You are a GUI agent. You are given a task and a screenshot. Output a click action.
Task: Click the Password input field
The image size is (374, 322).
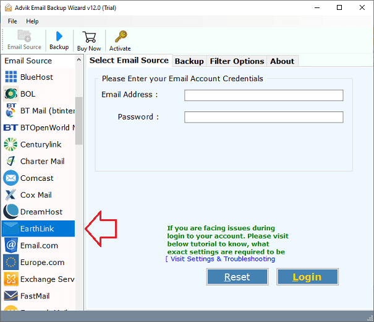tap(264, 117)
